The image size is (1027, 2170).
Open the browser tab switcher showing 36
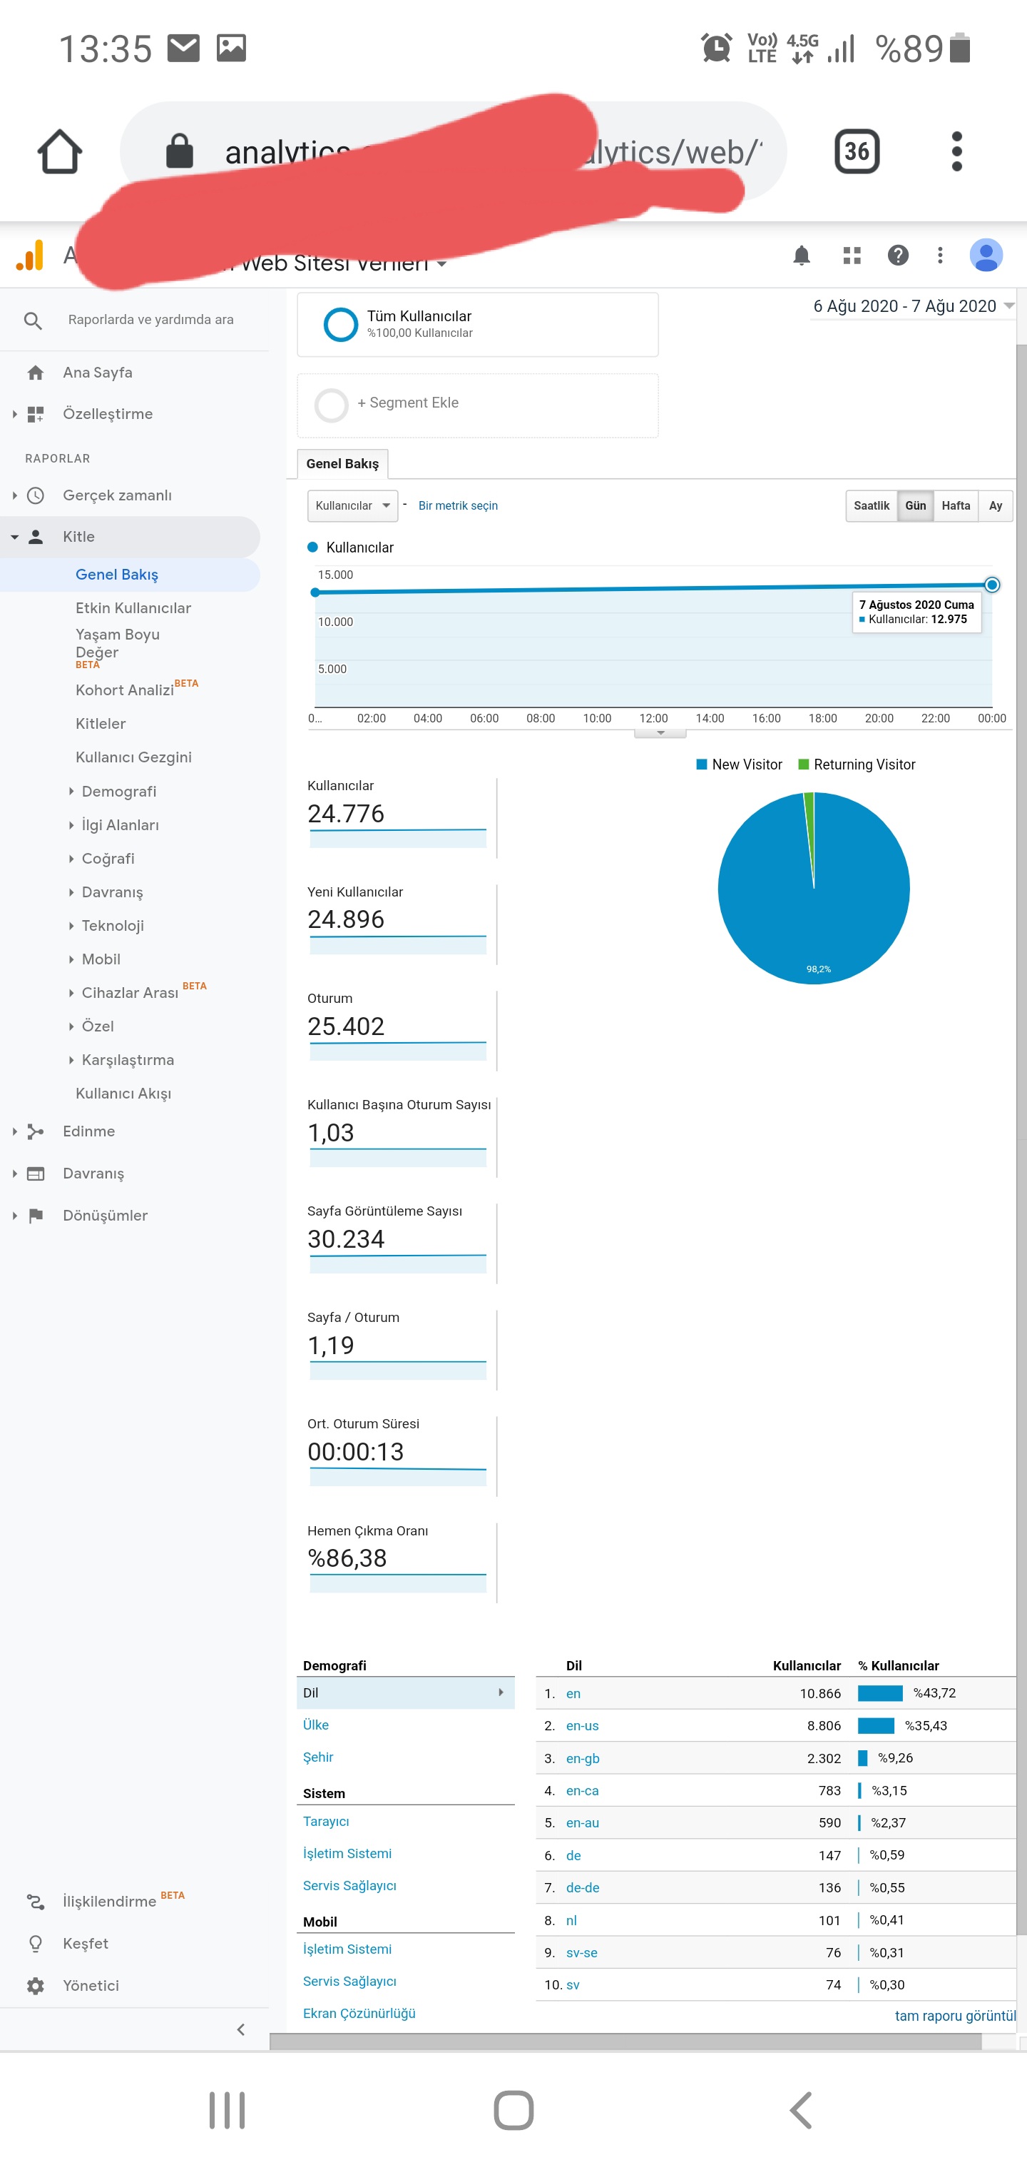tap(857, 151)
